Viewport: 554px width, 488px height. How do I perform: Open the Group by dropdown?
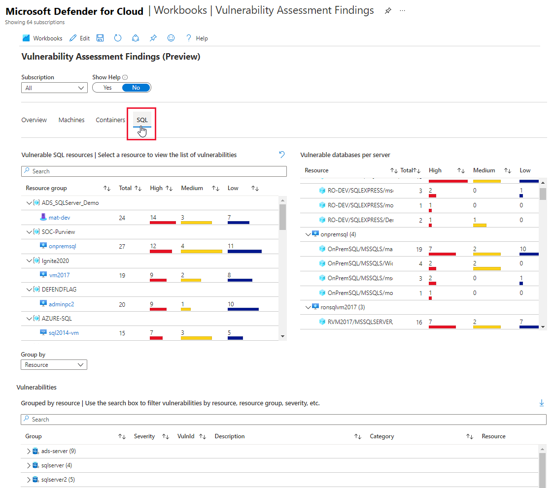pos(54,364)
